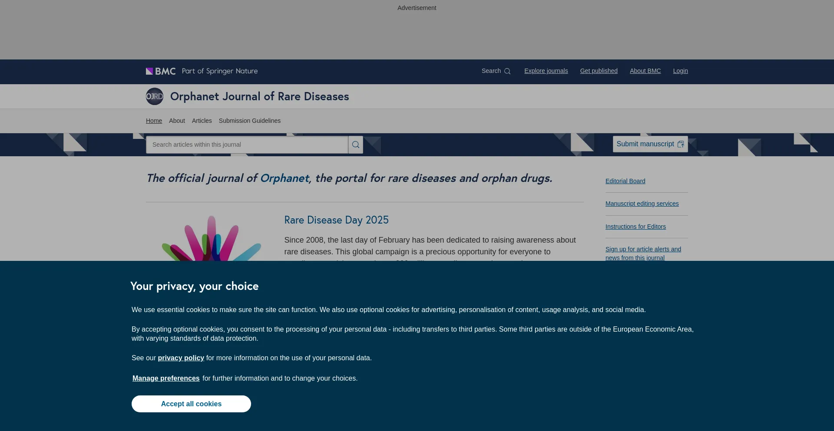The image size is (834, 431).
Task: Click the magnifier search button beside journal search
Action: [x=355, y=145]
